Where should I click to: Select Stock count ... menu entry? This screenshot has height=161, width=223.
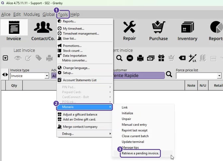click(x=85, y=51)
